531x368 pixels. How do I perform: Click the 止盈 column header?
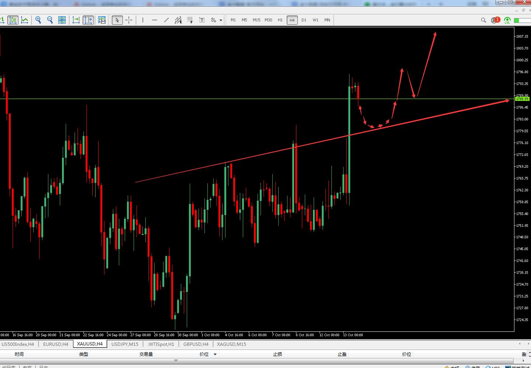342,354
